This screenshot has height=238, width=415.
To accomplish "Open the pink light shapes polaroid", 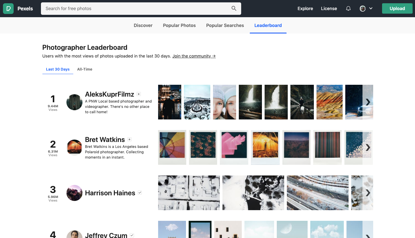I will 234,147.
